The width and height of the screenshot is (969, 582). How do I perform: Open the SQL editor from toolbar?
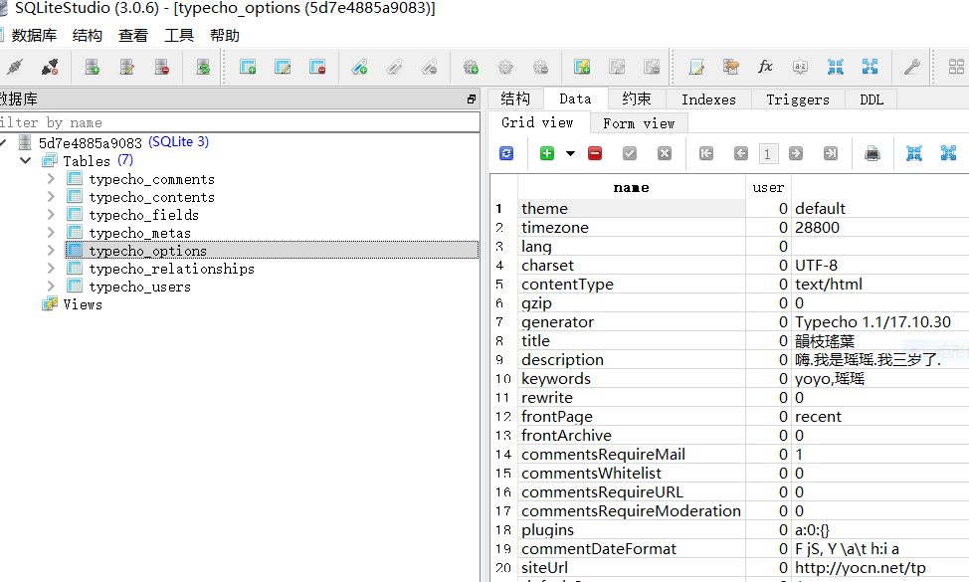click(696, 67)
